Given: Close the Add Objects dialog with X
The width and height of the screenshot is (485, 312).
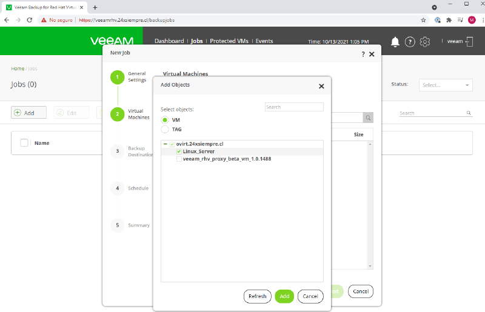Looking at the screenshot, I should (x=321, y=86).
